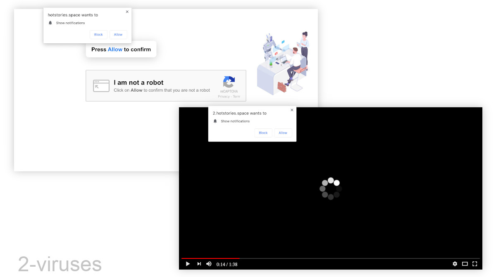Dismiss the 2.hotstories.space notification prompt
Image resolution: width=496 pixels, height=277 pixels.
tap(292, 110)
